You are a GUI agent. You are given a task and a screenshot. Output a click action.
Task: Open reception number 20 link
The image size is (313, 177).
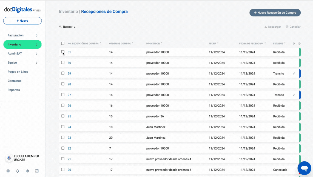click(x=69, y=170)
